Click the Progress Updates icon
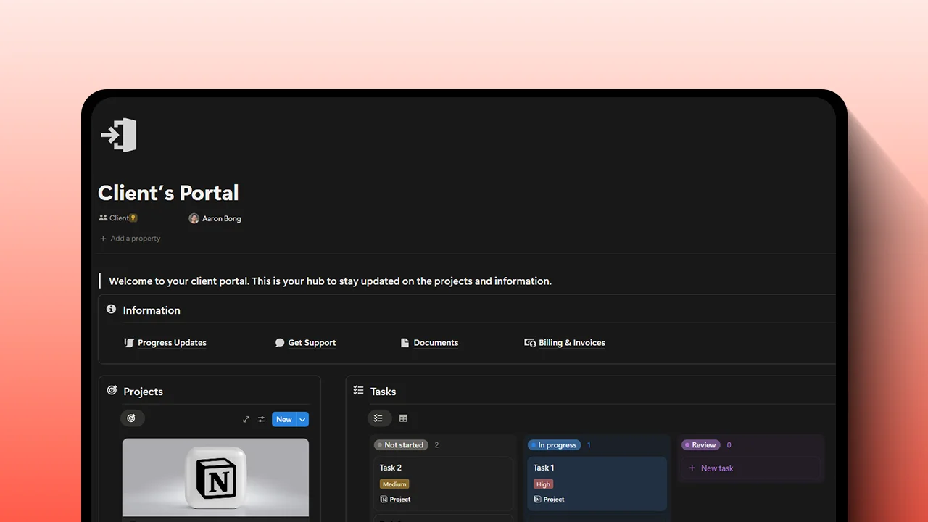 (x=129, y=343)
